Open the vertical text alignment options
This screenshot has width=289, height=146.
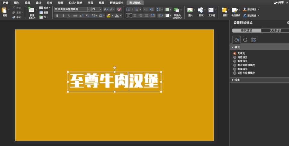click(168, 16)
